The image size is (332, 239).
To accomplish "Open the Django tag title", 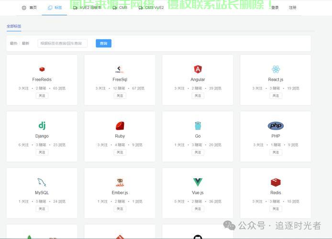I will pyautogui.click(x=42, y=136).
